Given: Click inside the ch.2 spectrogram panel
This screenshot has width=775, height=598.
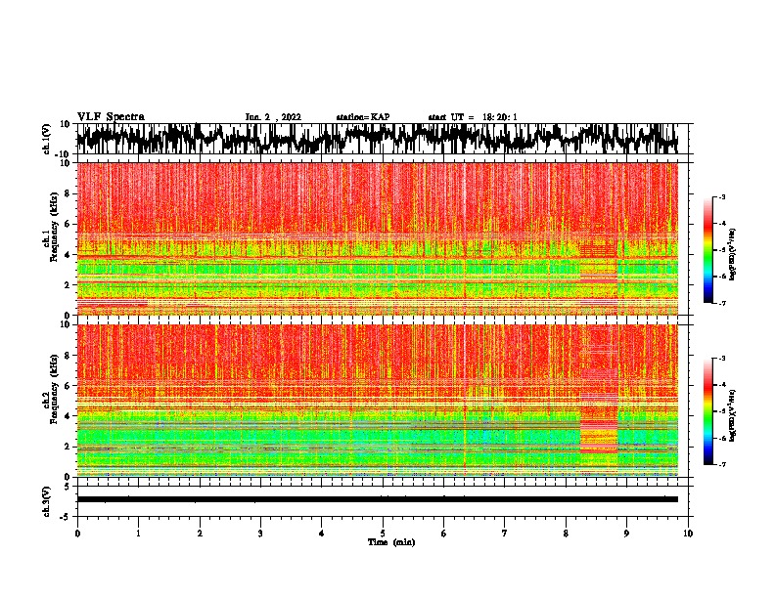Looking at the screenshot, I should [x=378, y=401].
